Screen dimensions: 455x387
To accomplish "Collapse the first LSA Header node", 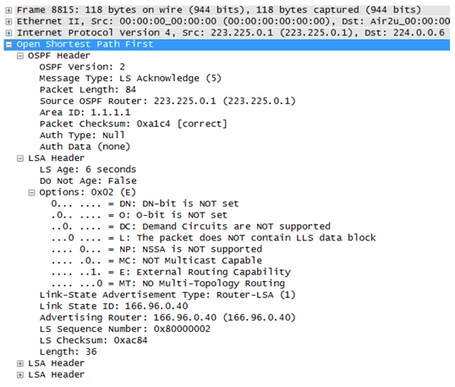I will tap(20, 158).
